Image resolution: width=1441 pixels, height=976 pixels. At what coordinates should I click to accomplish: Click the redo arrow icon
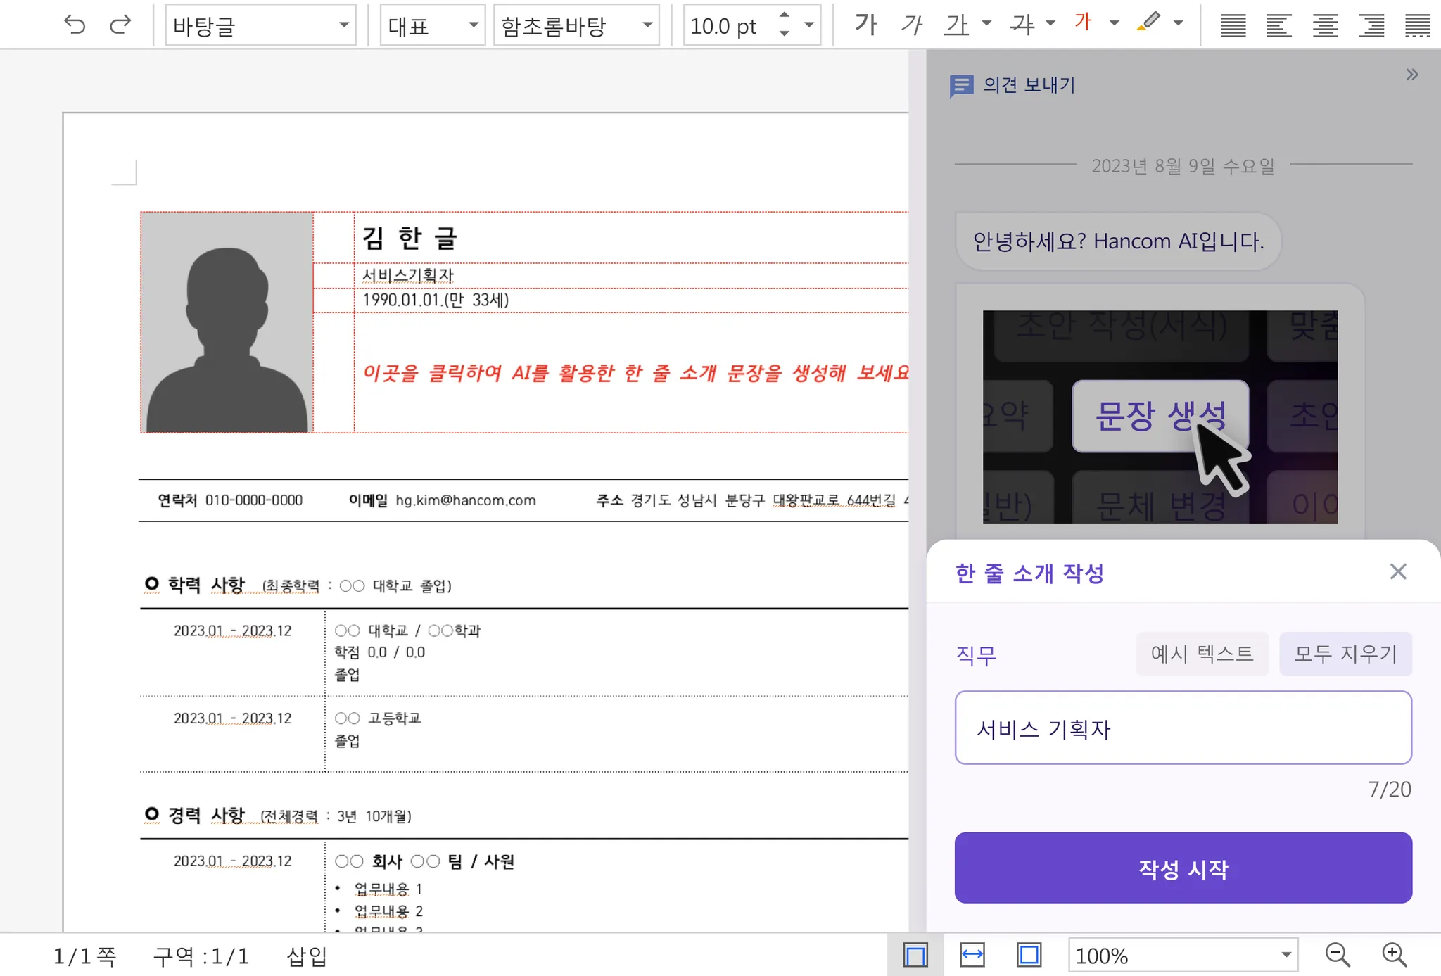click(120, 25)
